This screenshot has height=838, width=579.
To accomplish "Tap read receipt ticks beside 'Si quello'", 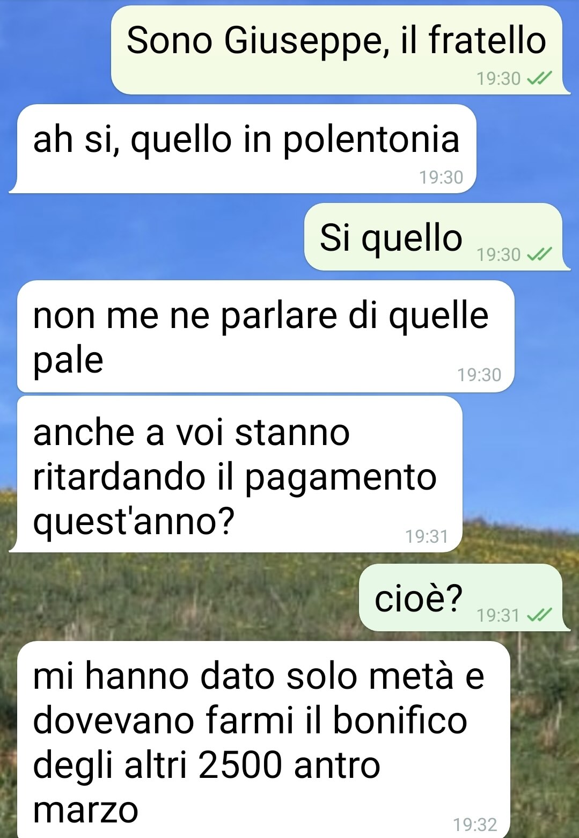I will coord(539,254).
